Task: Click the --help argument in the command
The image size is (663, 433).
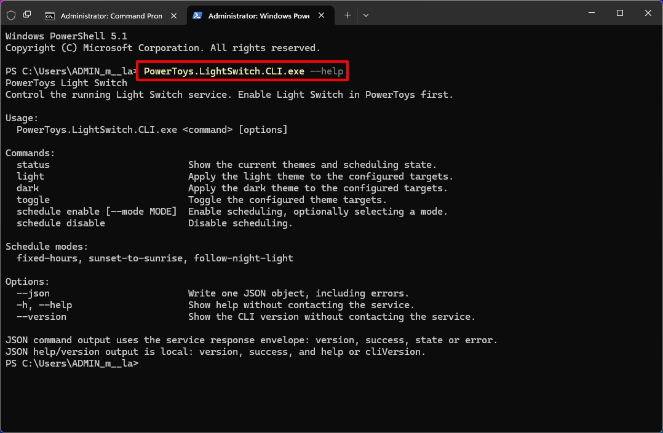Action: [327, 71]
